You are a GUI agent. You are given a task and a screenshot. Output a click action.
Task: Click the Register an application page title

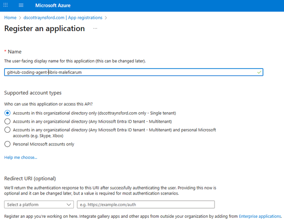pos(45,28)
